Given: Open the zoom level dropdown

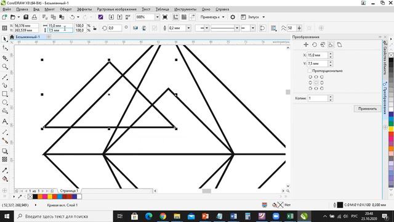Looking at the screenshot, I should pos(157,17).
